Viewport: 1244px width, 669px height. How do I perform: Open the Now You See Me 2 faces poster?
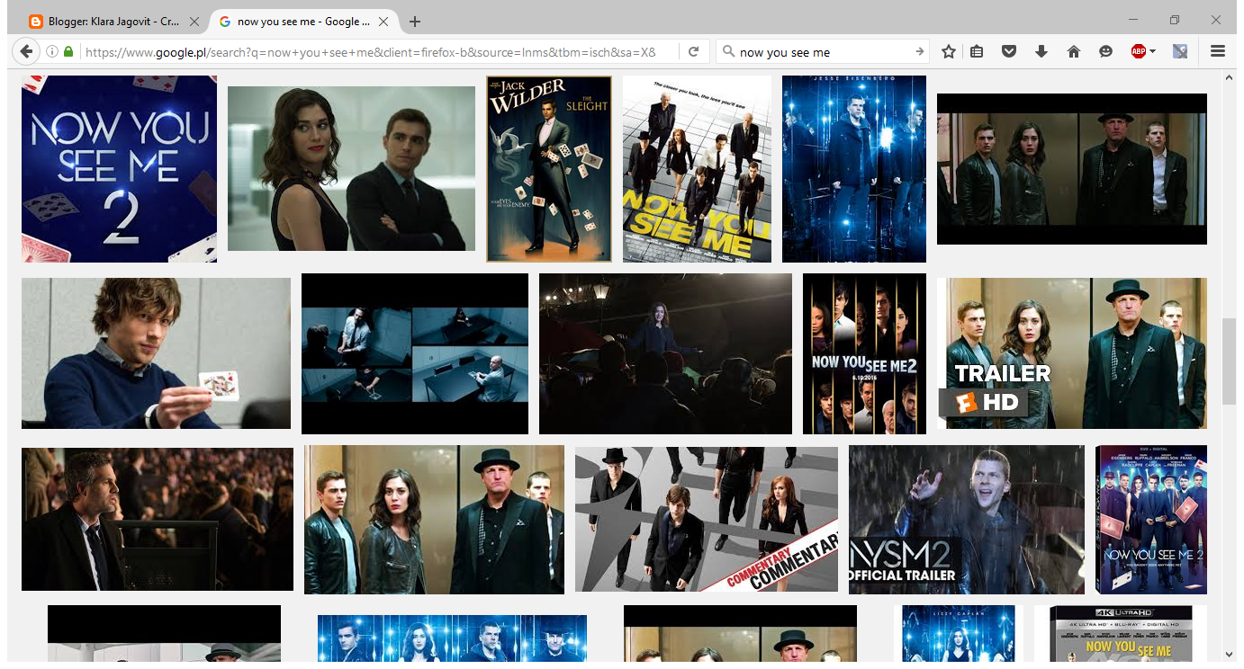[864, 353]
